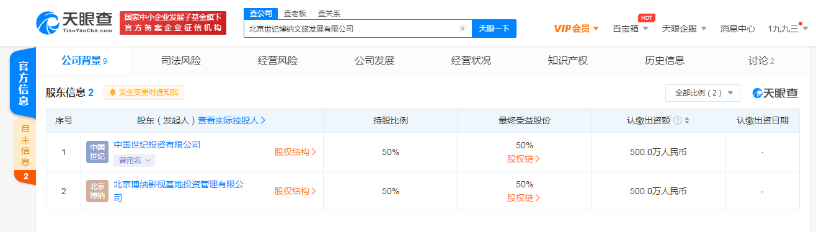Open the user account menu 1九九三

click(787, 29)
